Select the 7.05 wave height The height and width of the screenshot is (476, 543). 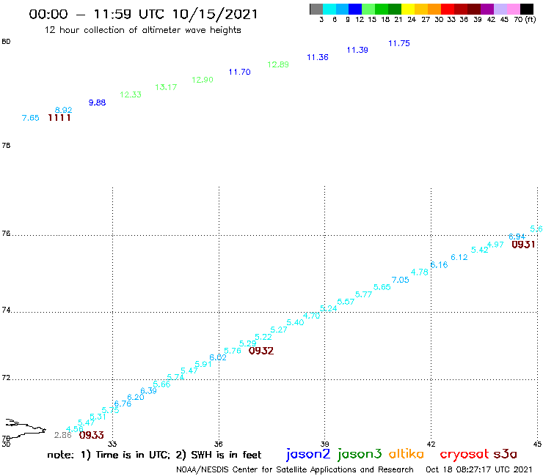pos(401,280)
